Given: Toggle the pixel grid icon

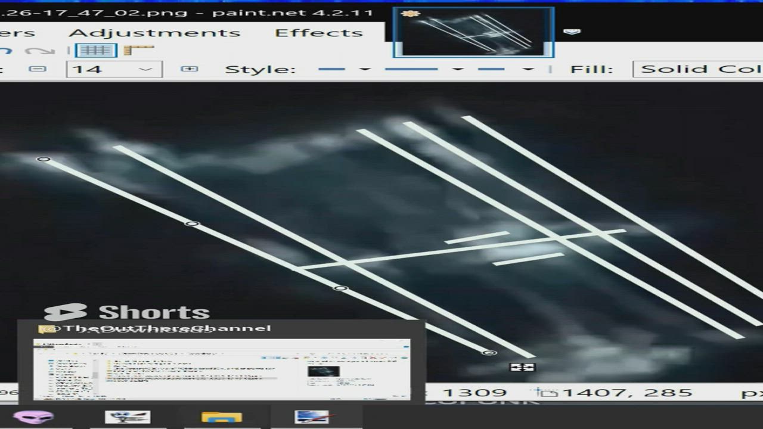Looking at the screenshot, I should click(x=95, y=51).
